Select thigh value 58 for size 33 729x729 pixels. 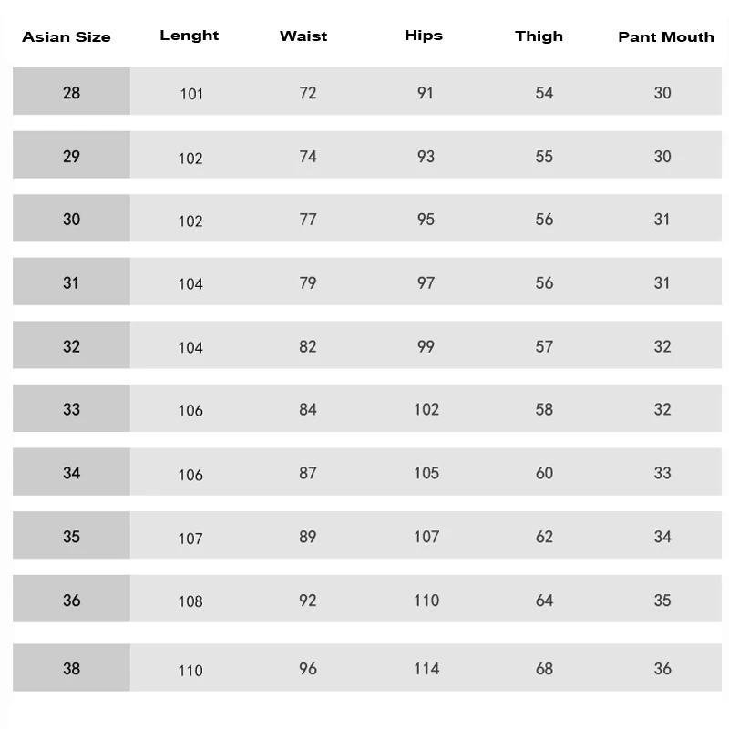[x=544, y=409]
